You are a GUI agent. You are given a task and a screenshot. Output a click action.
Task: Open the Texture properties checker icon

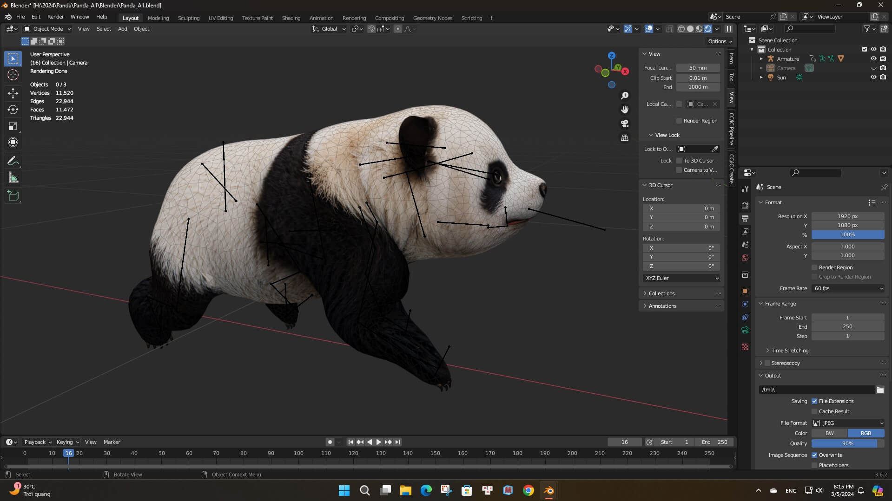[745, 347]
